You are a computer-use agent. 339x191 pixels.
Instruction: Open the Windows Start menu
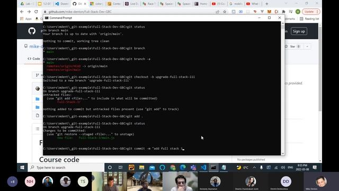coord(22,168)
